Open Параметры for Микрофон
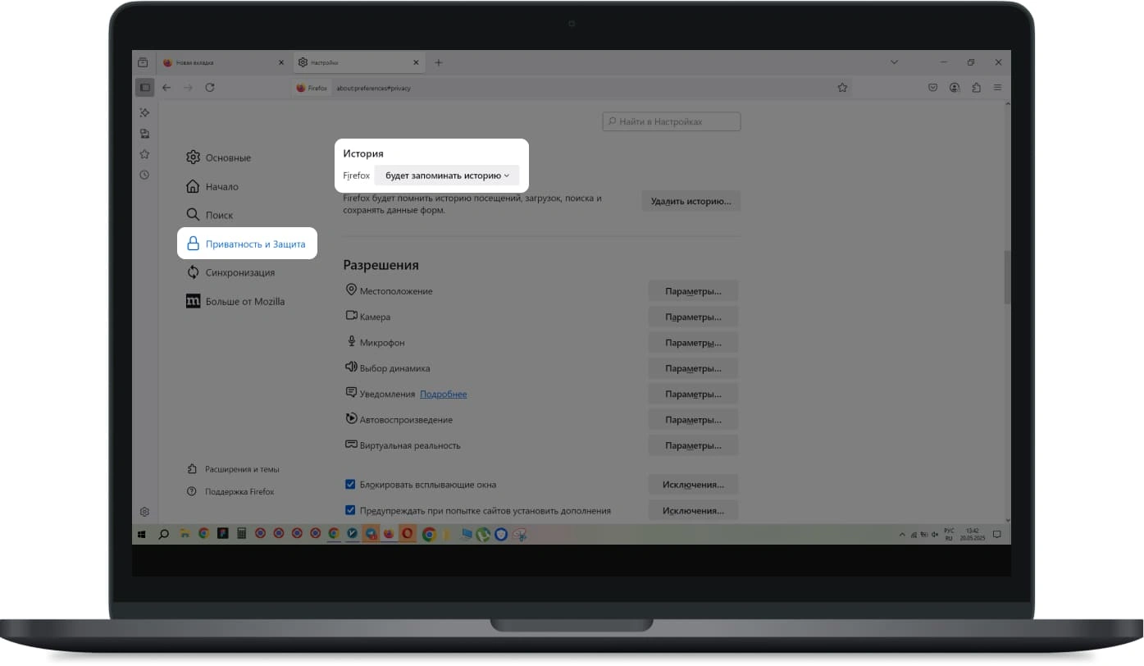This screenshot has width=1144, height=666. pos(693,343)
